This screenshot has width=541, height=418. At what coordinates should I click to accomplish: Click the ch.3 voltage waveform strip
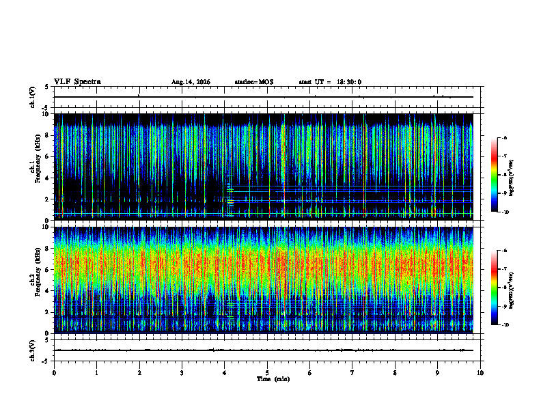pos(267,350)
